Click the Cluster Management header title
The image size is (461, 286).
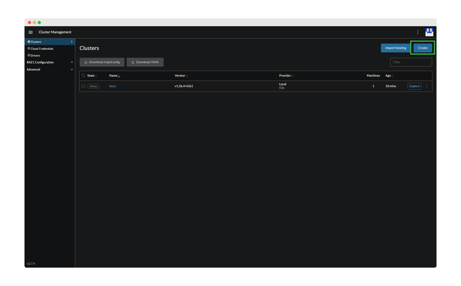55,32
